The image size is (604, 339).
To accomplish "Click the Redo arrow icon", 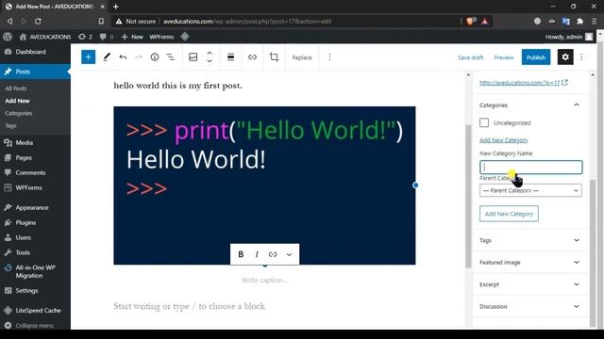I will coord(139,57).
